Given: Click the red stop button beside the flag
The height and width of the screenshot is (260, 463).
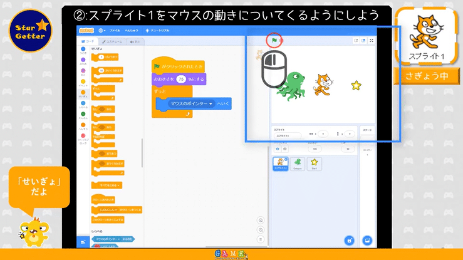Looking at the screenshot, I should 281,41.
